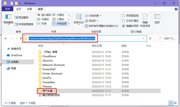Click the refresh button beside address bar
The height and width of the screenshot is (107, 180).
click(151, 38)
